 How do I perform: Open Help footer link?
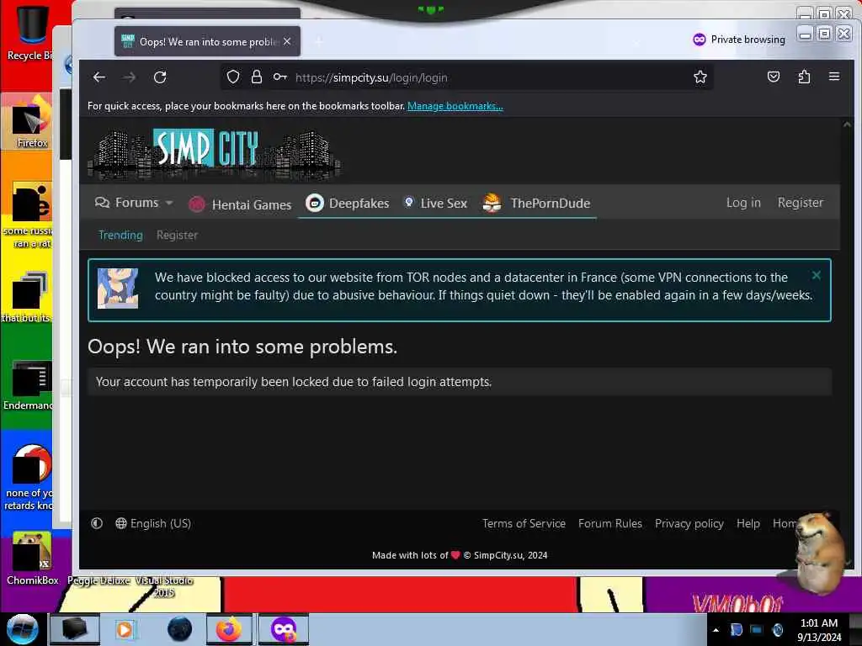coord(748,523)
